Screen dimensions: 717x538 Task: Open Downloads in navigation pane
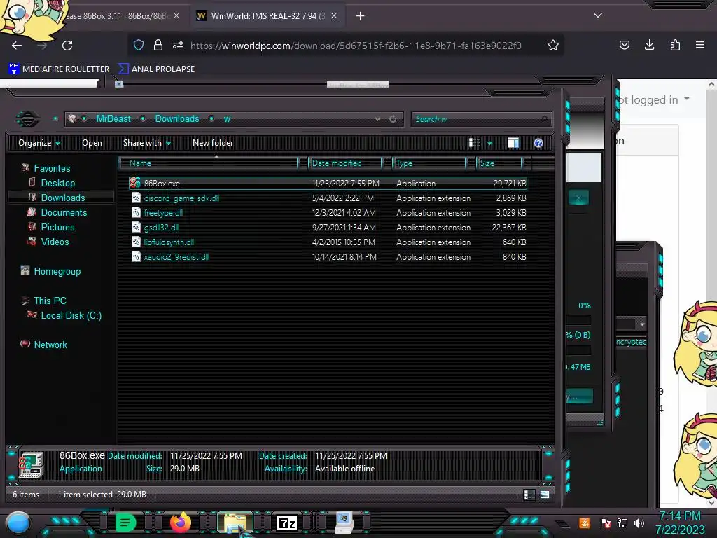[x=62, y=198]
